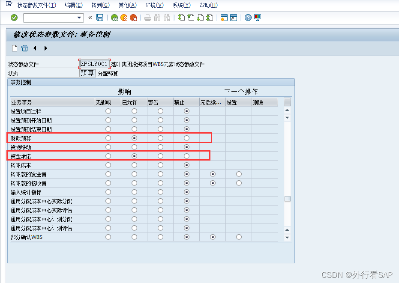Click the 财政预算 row label
Screen dimensions: 399x283
click(21, 138)
